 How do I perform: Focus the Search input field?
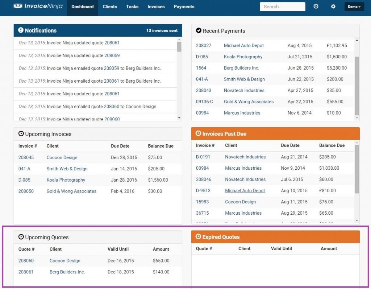pos(283,7)
